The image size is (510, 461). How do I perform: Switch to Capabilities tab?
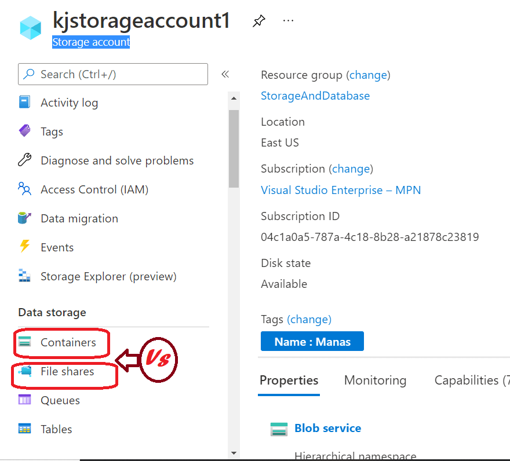click(x=472, y=380)
